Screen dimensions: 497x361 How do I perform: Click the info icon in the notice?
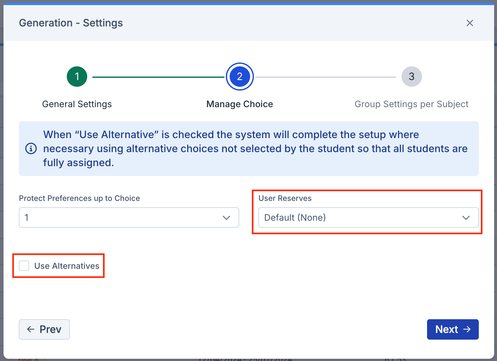coord(31,149)
